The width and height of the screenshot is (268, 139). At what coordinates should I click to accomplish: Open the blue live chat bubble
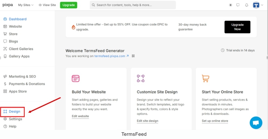256,123
